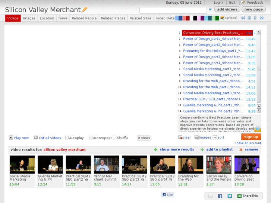
Task: Select playlist item Conversion Driving Best Practices
Action: click(x=217, y=33)
